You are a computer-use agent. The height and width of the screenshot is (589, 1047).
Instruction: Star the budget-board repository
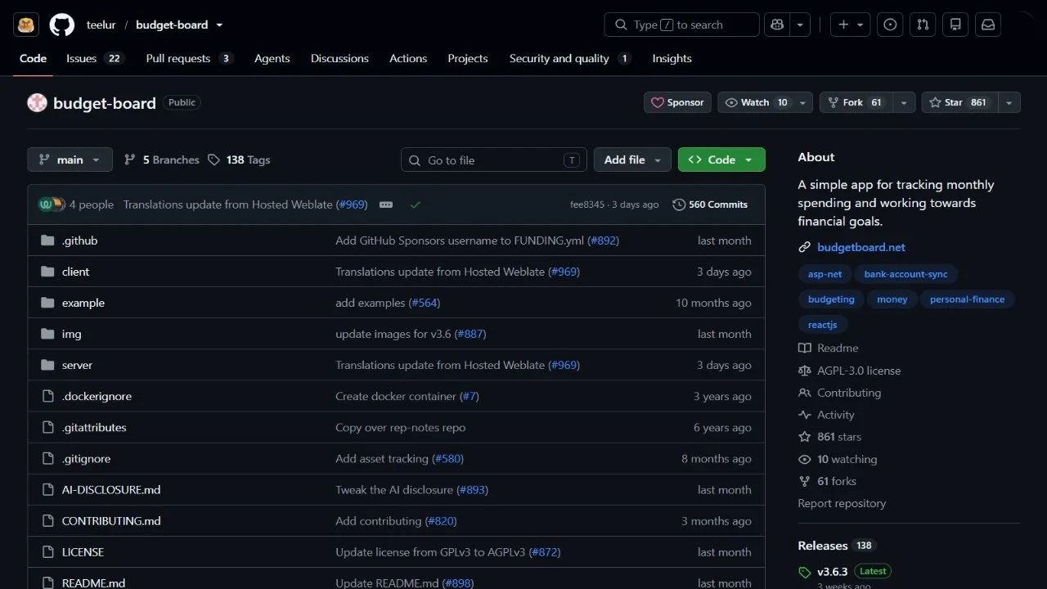coord(960,102)
